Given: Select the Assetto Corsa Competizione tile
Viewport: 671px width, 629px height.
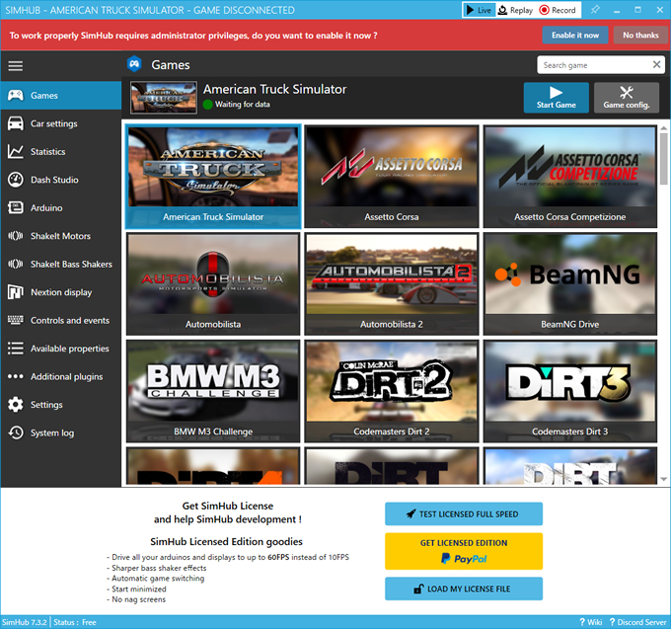Looking at the screenshot, I should coord(569,177).
